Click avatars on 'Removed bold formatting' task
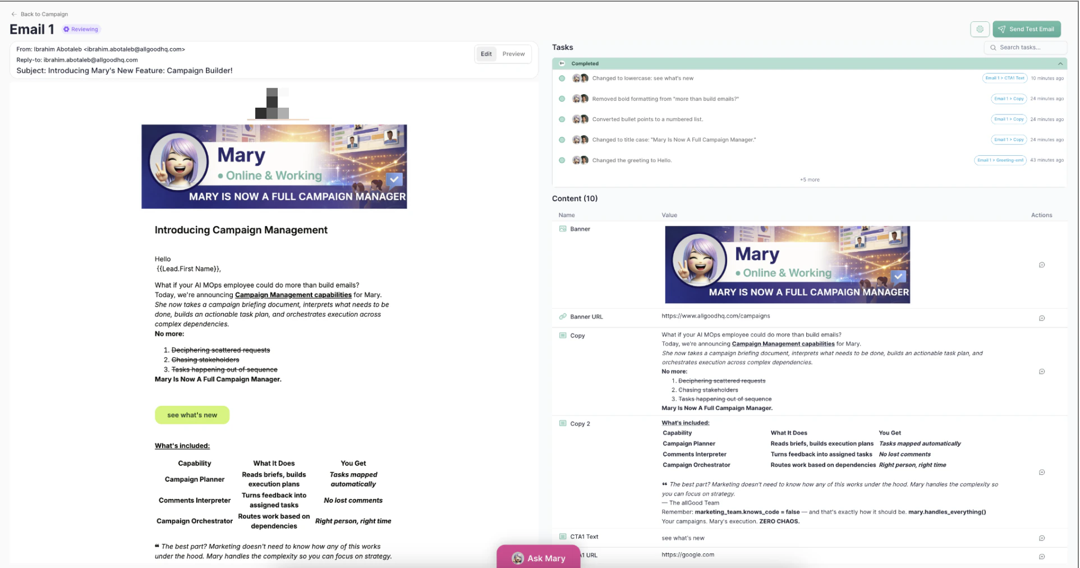Screen dimensions: 1080x568 (580, 99)
